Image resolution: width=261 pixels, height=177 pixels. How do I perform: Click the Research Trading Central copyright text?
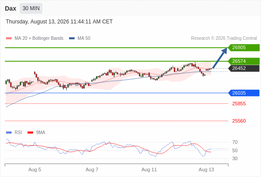coord(224,38)
